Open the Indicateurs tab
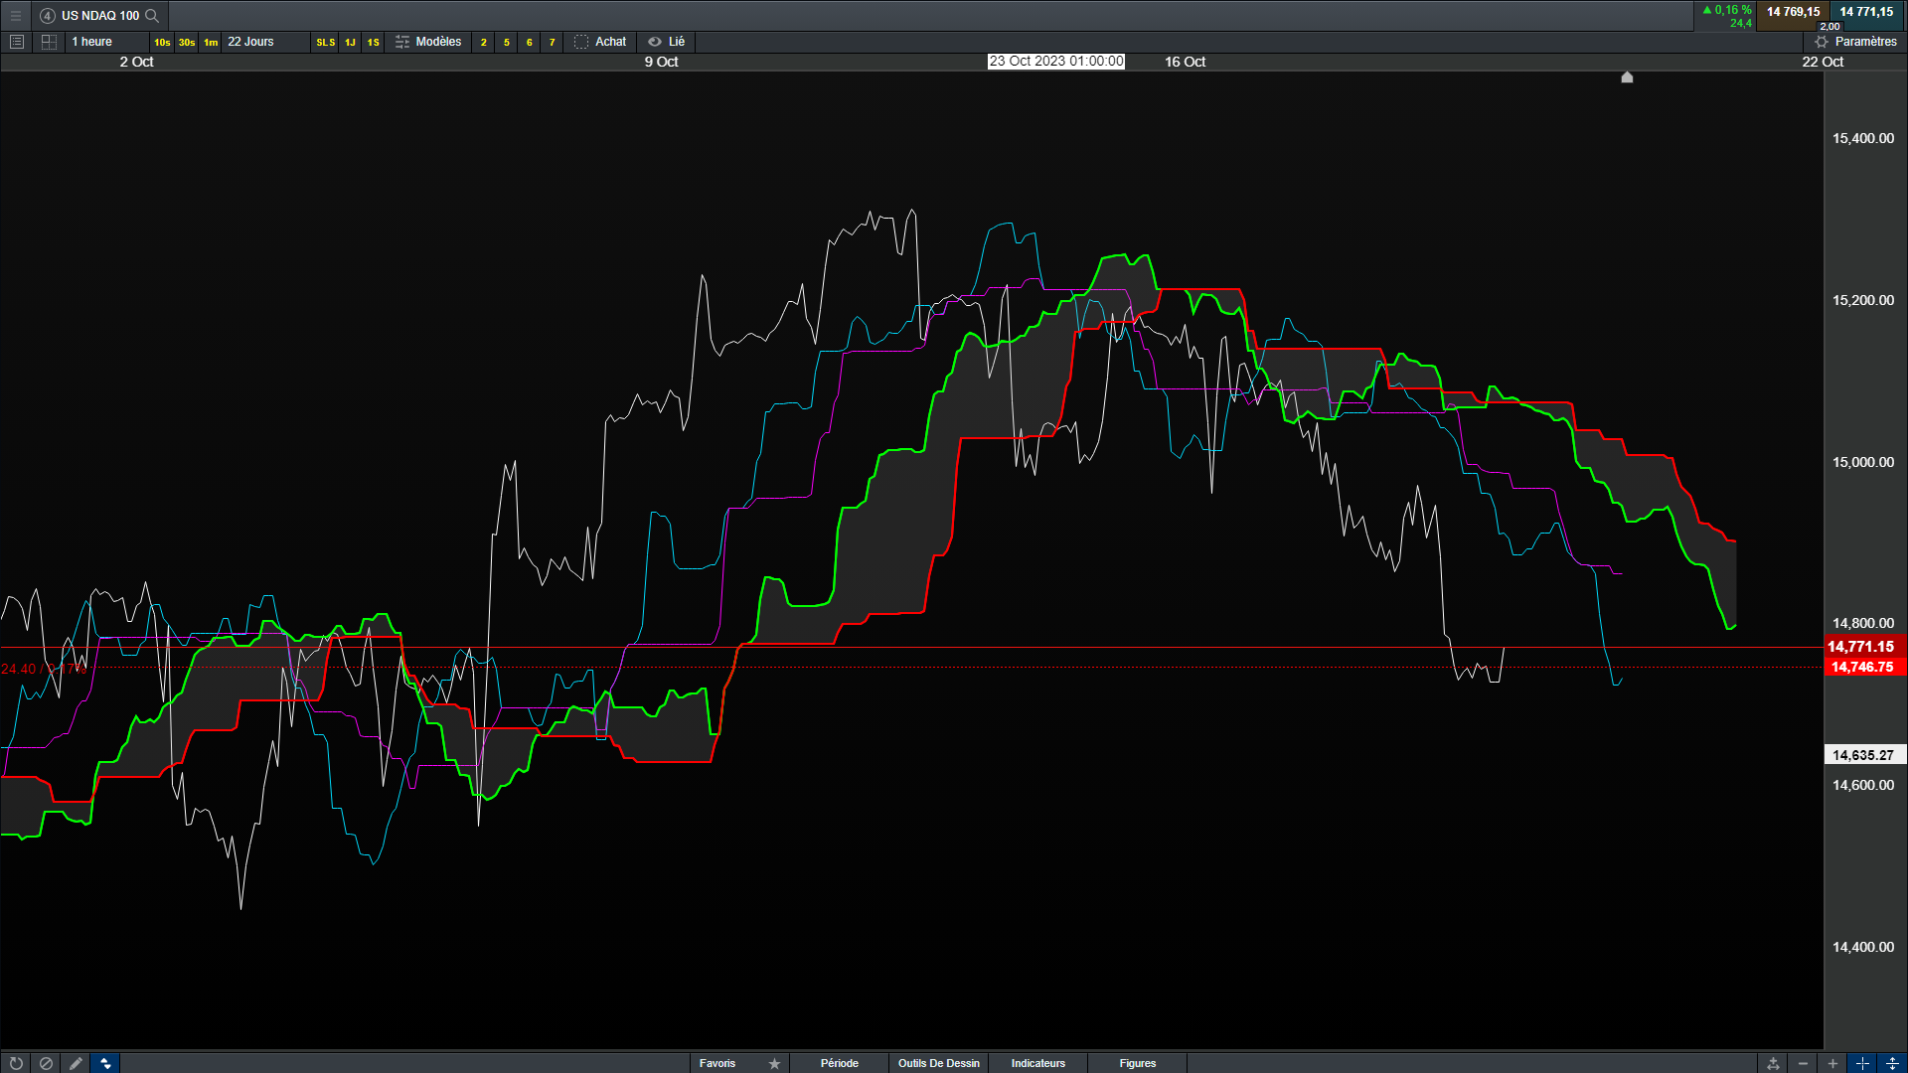 [1037, 1063]
